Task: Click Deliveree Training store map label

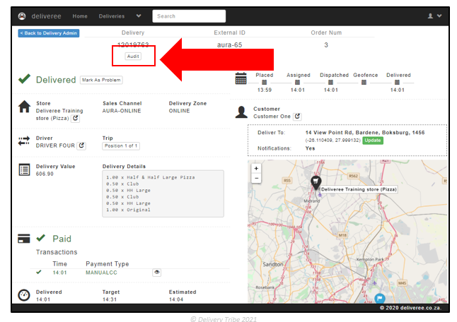Action: point(359,189)
